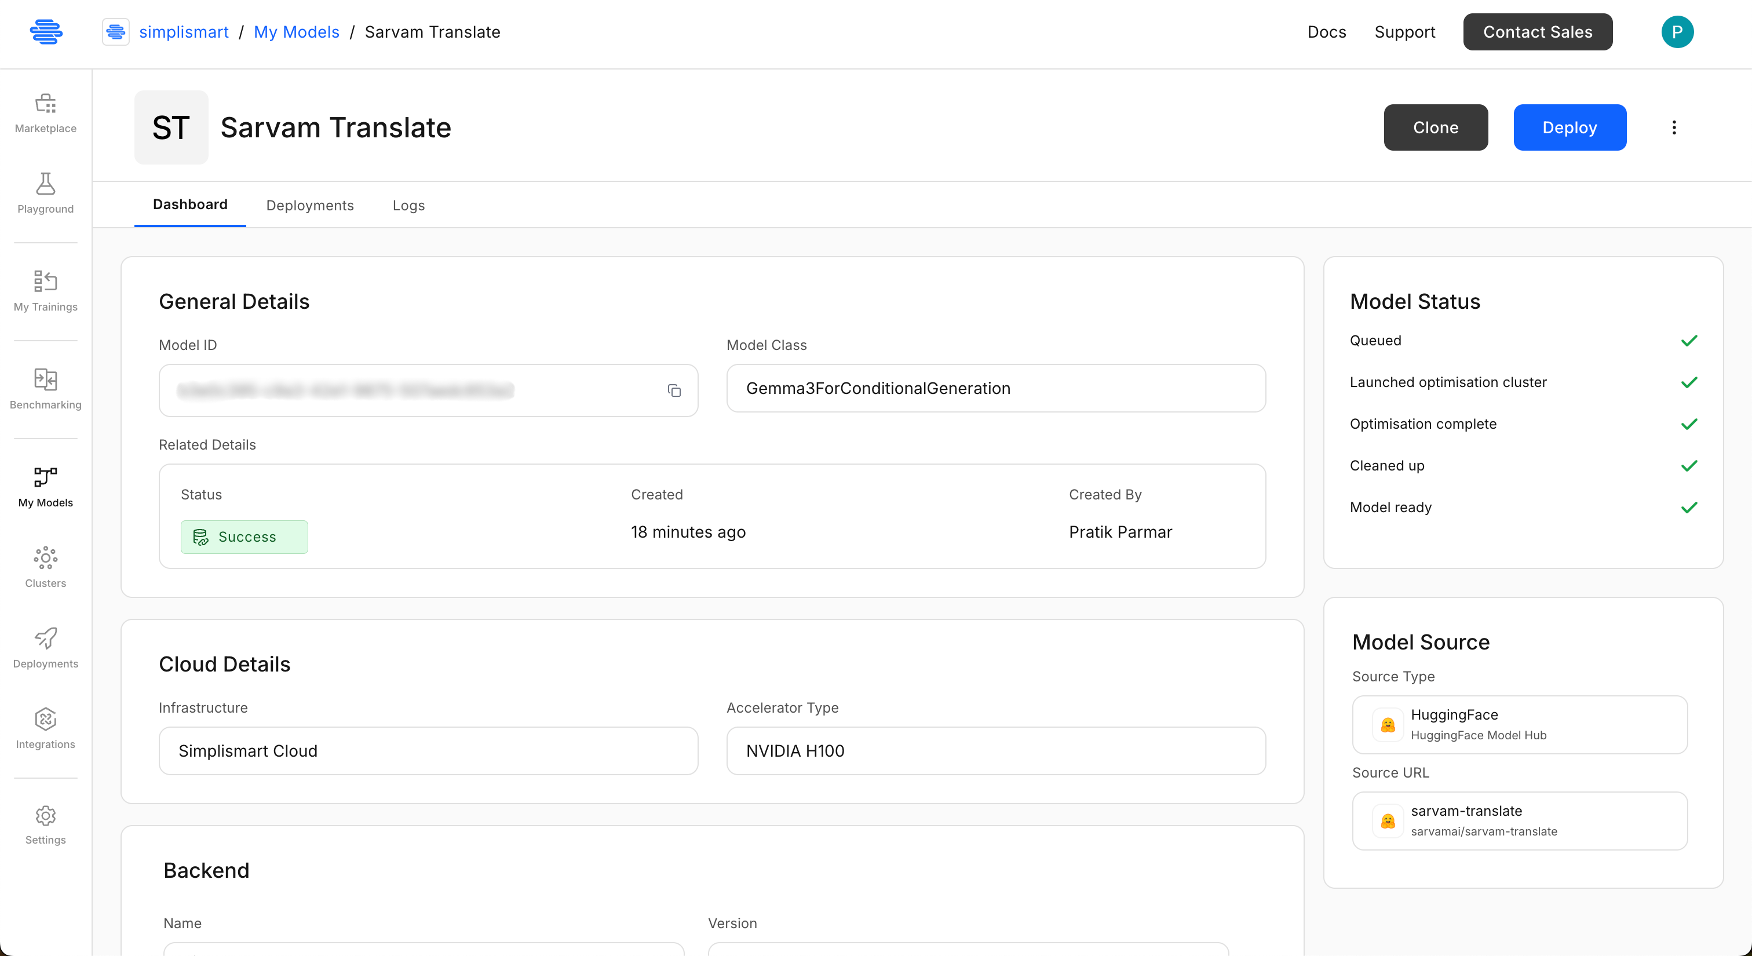Open Integrations in the sidebar
The width and height of the screenshot is (1752, 956).
point(46,728)
